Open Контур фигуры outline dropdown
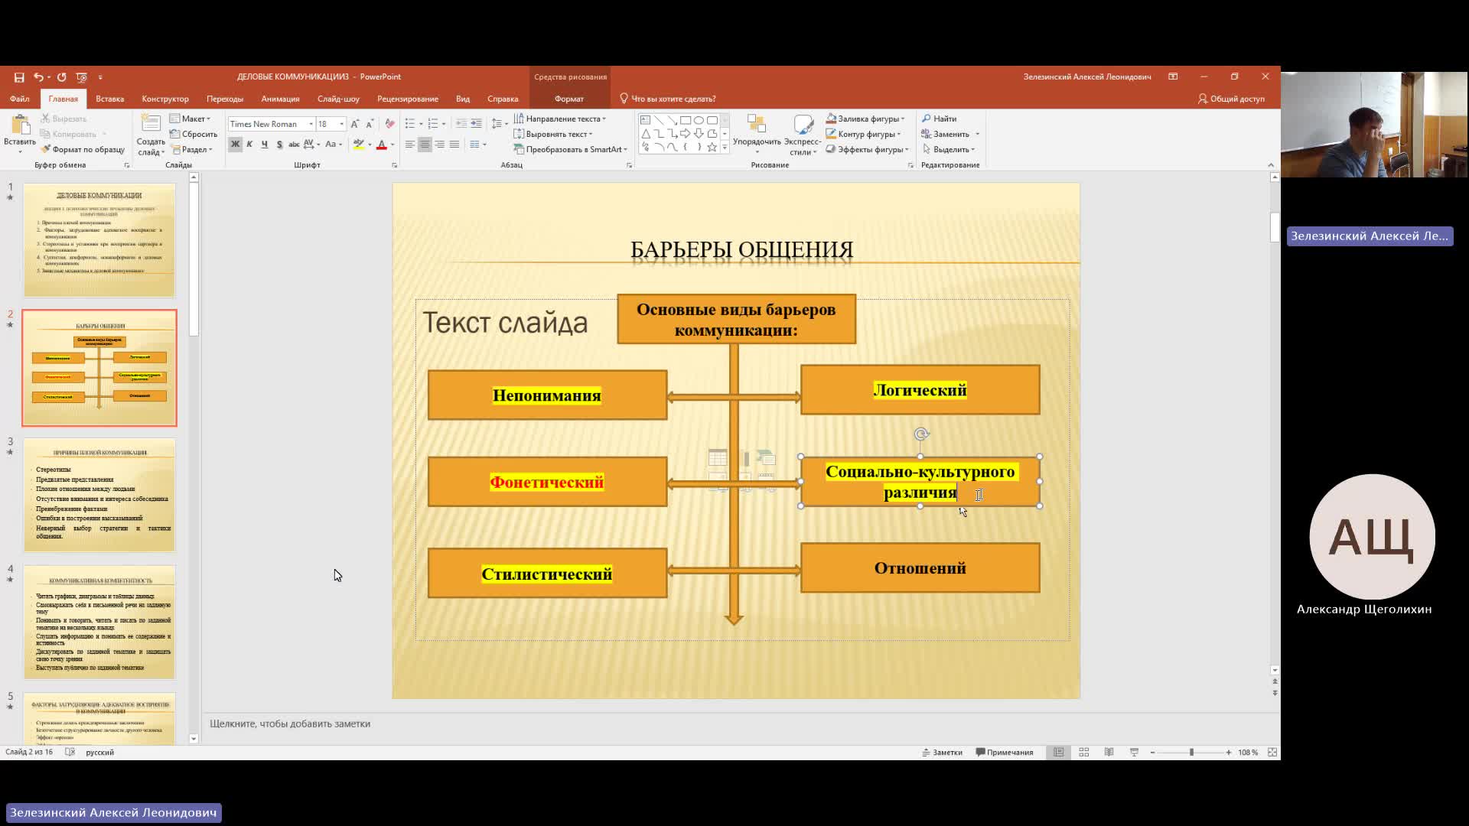This screenshot has height=826, width=1469. pos(864,134)
